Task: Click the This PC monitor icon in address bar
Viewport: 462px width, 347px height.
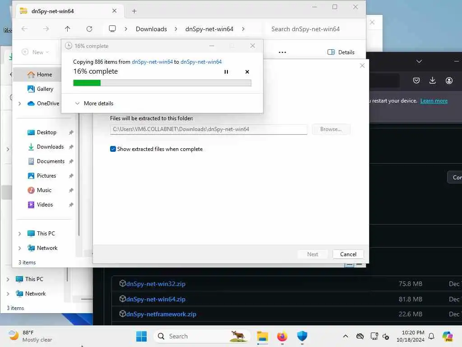Action: [112, 28]
